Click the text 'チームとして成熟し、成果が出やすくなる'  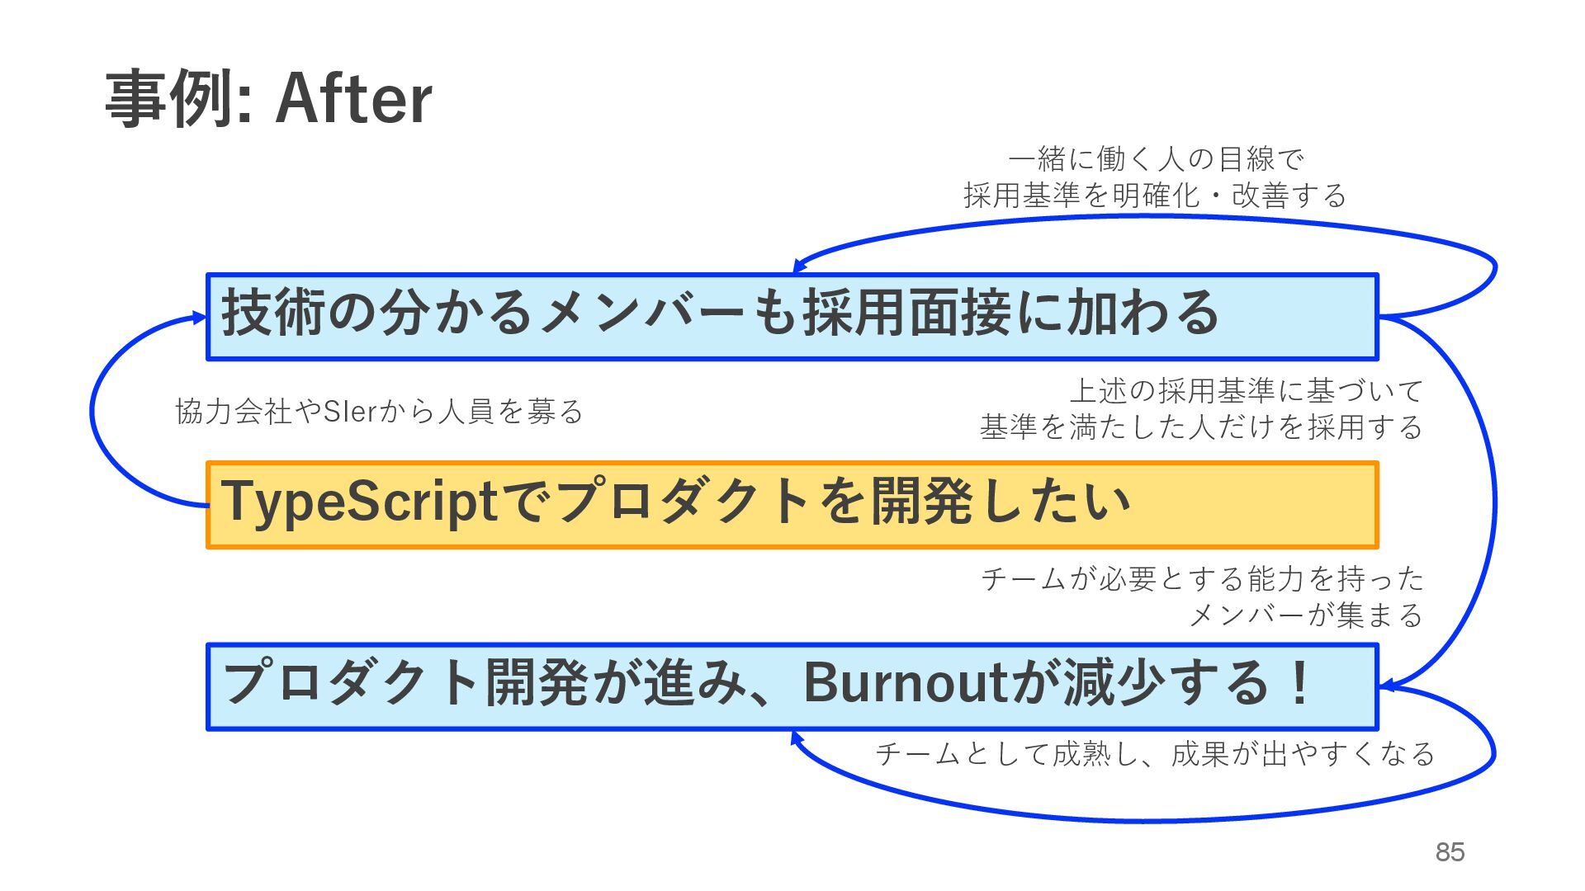(1154, 753)
